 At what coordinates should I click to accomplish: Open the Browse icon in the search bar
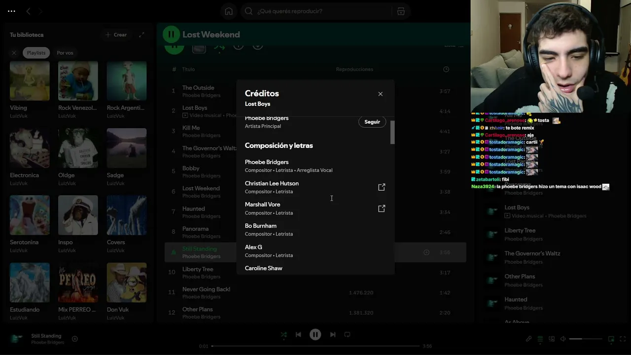(x=401, y=11)
